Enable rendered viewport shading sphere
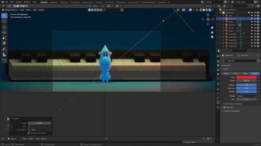 210,10
